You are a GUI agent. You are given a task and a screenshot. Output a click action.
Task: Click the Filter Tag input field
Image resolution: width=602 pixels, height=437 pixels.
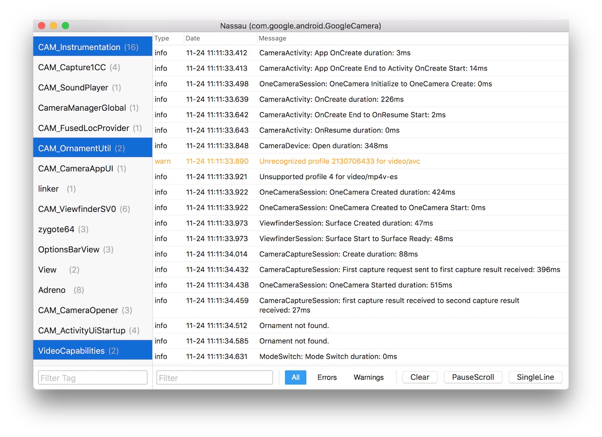(x=93, y=377)
